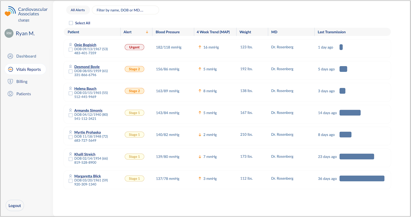Sort by the Last Transmission column header
Screen dimensions: 411x217
[331, 32]
